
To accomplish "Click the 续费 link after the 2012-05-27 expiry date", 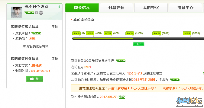I will tap(122, 97).
